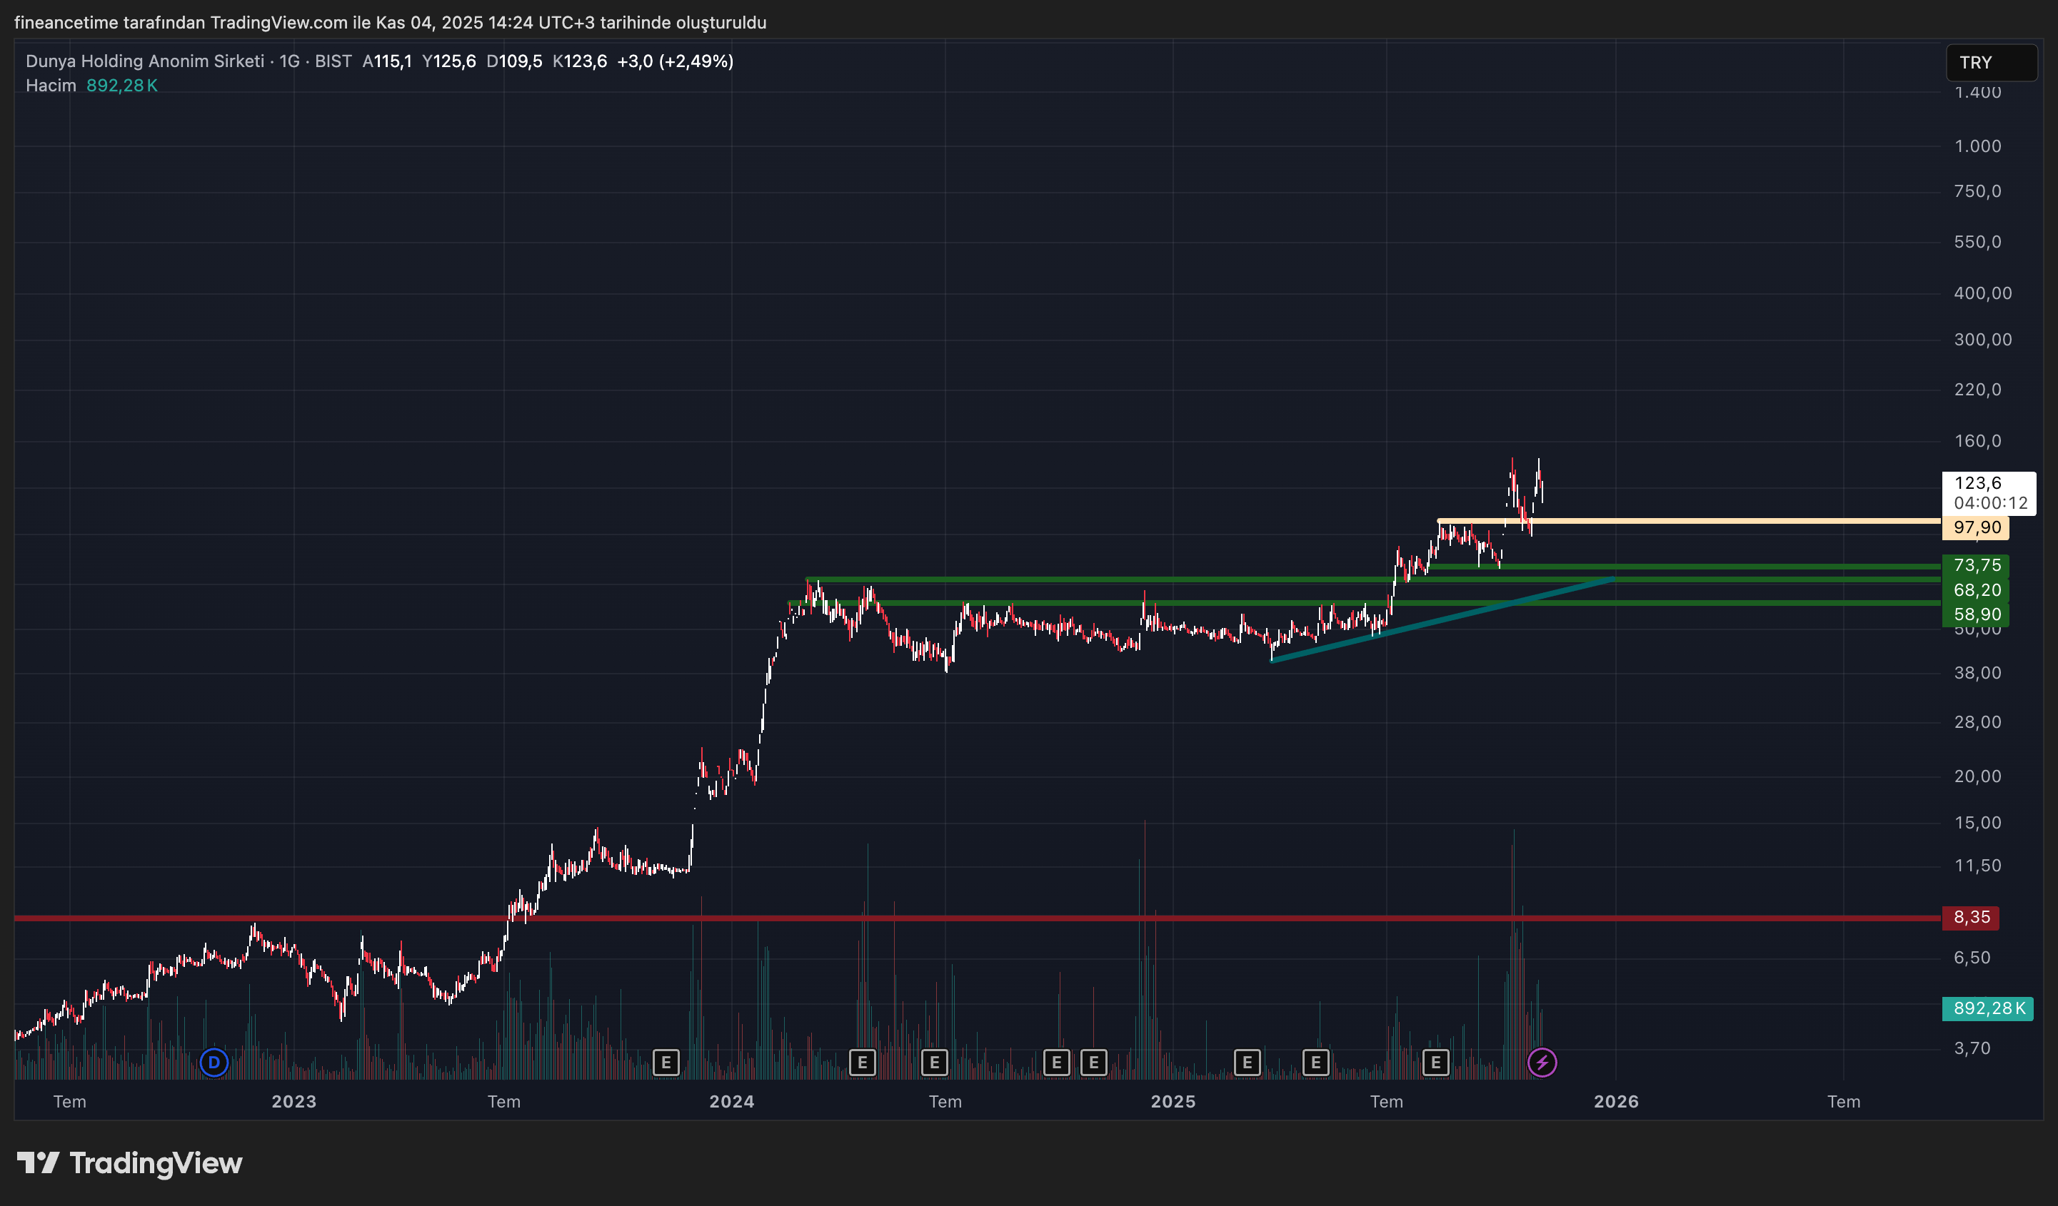Click the green 73,75 price label
Screen dimensions: 2058x1206
coord(1975,564)
